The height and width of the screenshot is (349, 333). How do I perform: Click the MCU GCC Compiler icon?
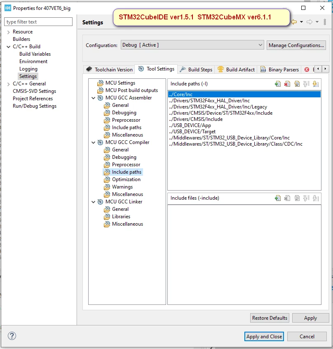[x=100, y=142]
